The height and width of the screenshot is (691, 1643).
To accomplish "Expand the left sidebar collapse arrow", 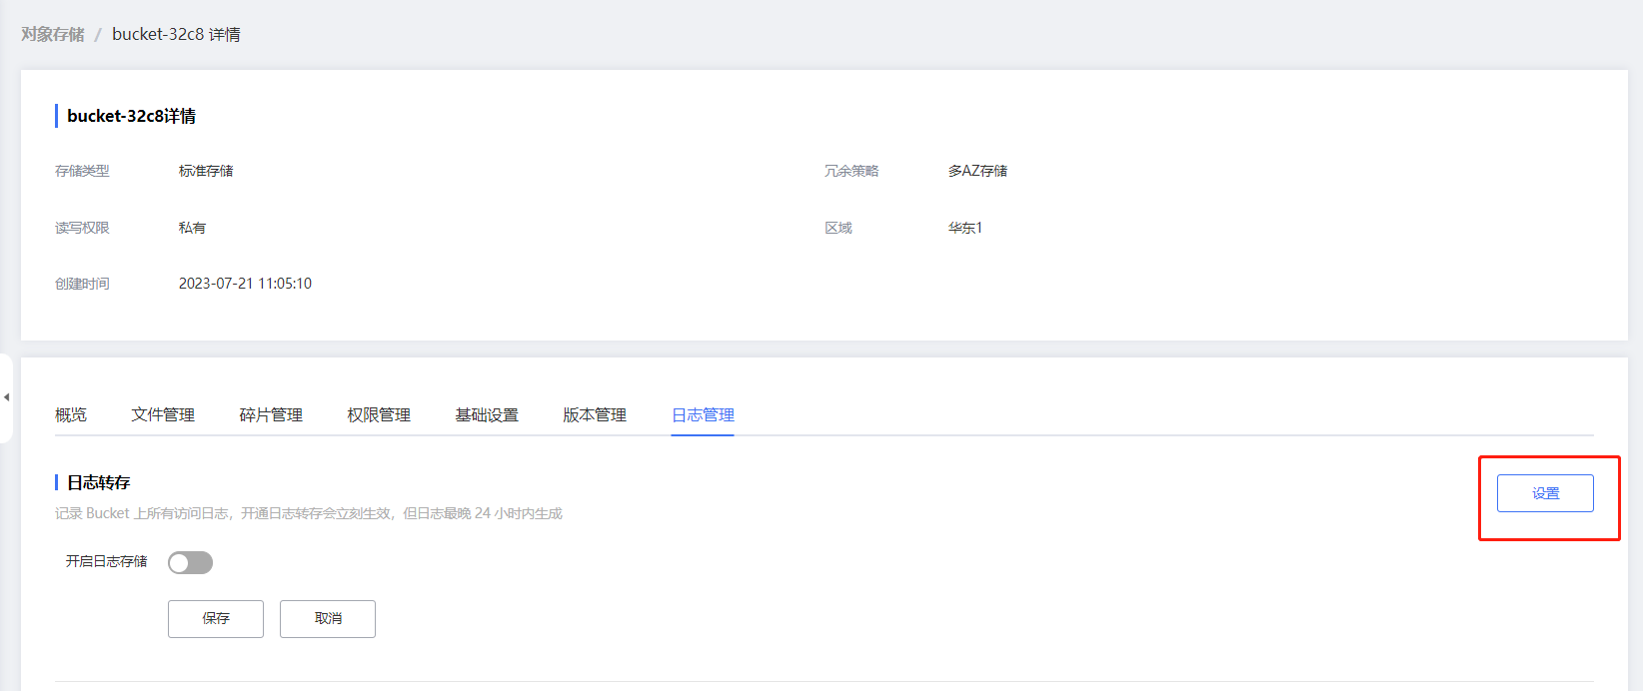I will pos(6,397).
